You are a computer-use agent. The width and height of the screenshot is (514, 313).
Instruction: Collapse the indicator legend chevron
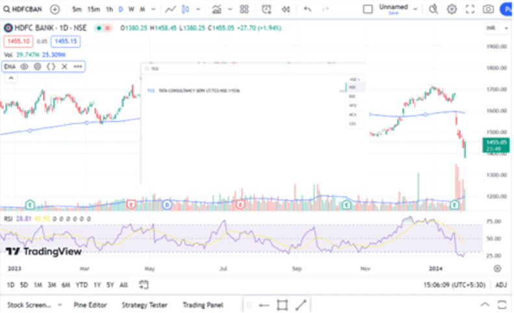coord(11,78)
